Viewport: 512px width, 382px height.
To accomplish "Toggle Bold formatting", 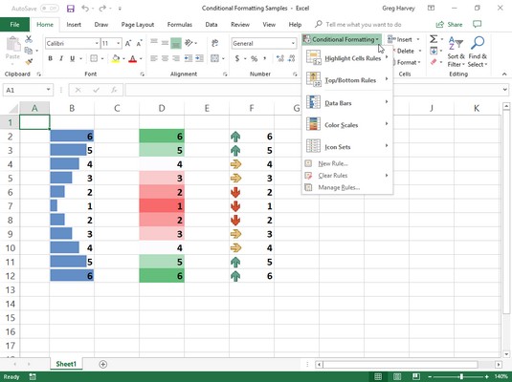I will pyautogui.click(x=50, y=58).
